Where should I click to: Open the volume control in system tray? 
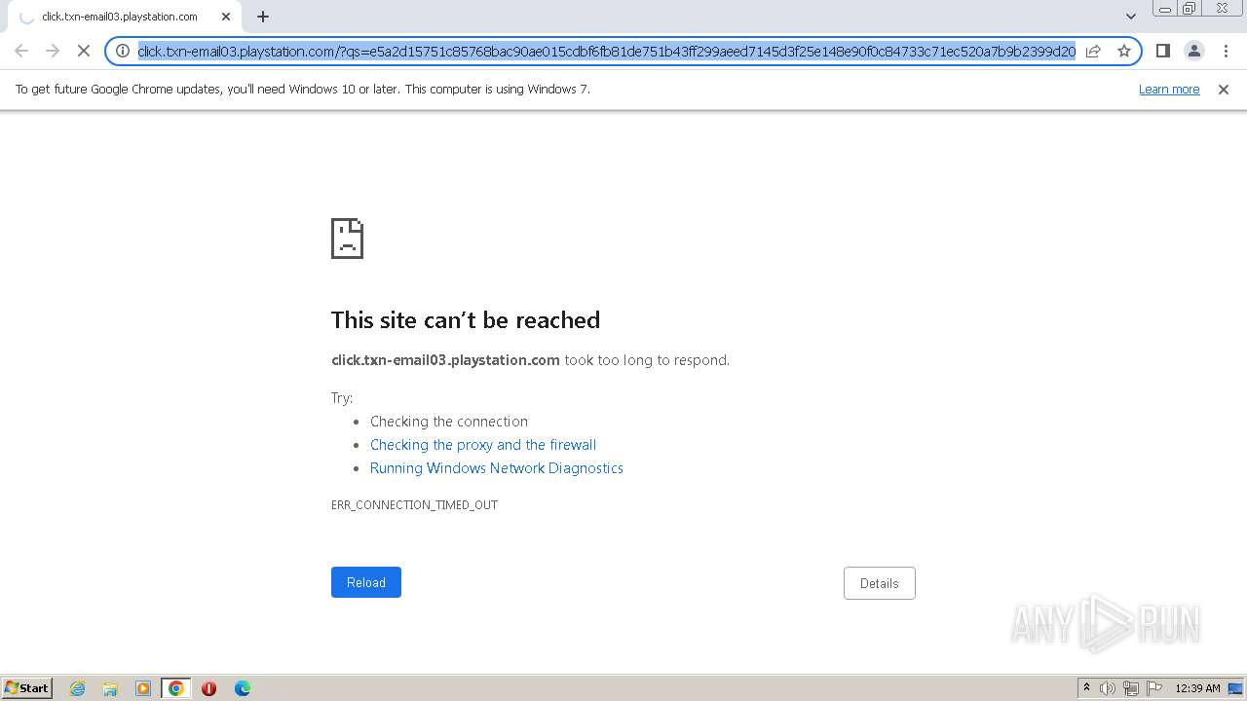[1108, 688]
